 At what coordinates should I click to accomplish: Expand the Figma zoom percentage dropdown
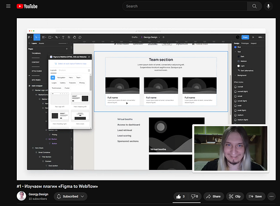pyautogui.click(x=260, y=37)
